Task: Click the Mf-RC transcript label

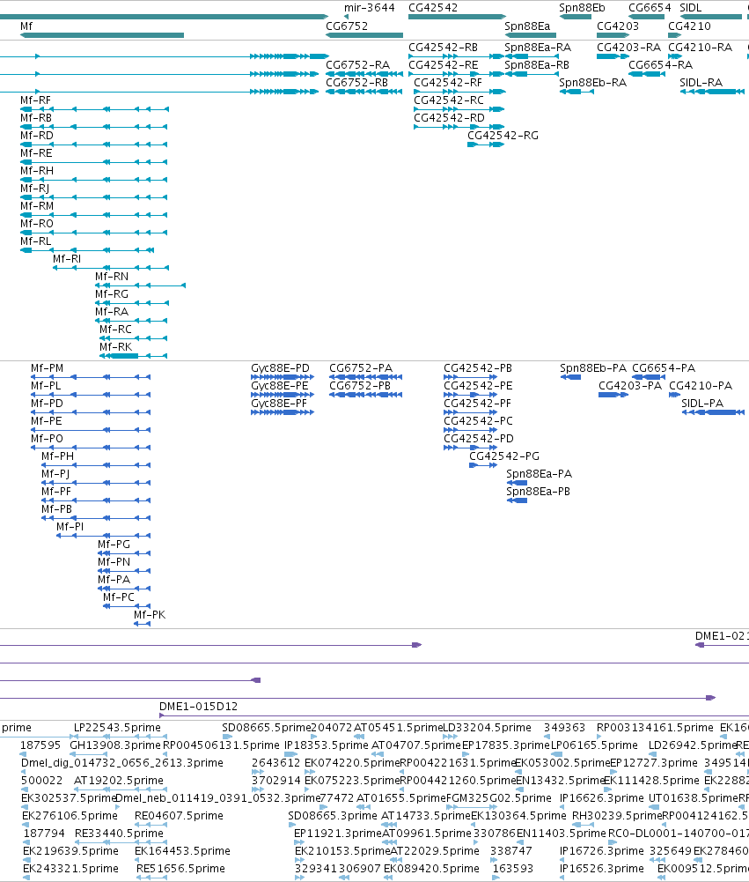Action: pyautogui.click(x=116, y=330)
